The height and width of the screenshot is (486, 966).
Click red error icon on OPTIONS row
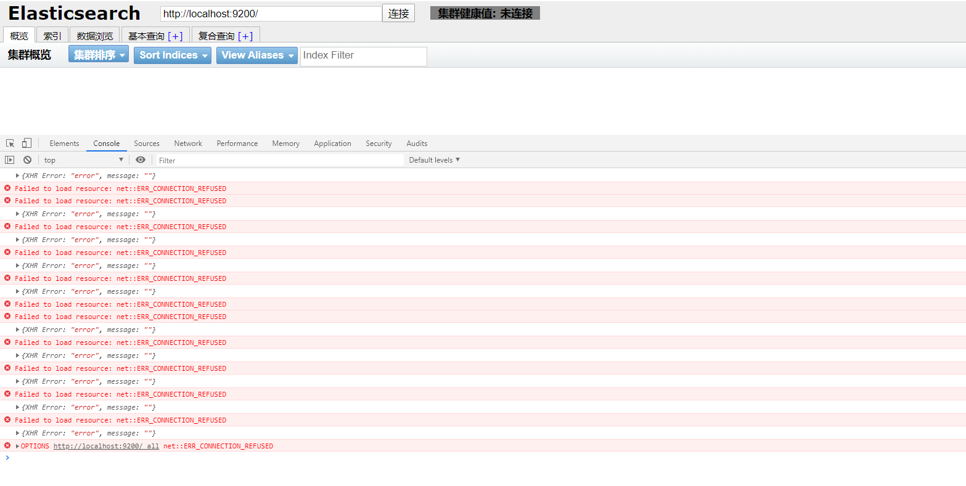[7, 445]
